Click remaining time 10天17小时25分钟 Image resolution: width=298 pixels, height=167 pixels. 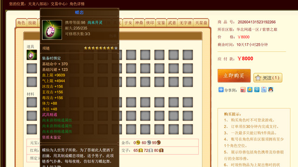pyautogui.click(x=252, y=45)
